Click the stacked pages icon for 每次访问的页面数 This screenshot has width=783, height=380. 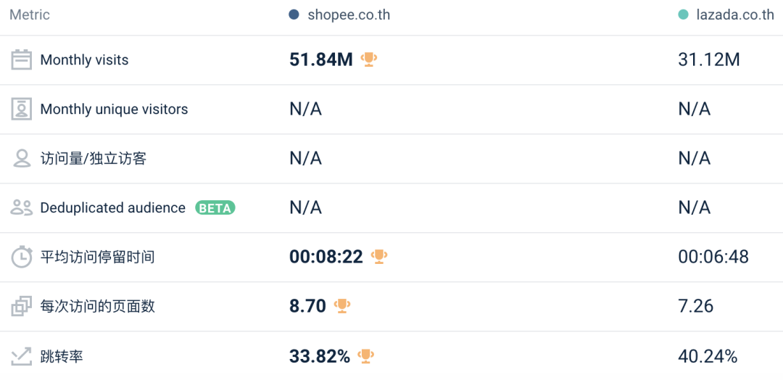tap(22, 306)
